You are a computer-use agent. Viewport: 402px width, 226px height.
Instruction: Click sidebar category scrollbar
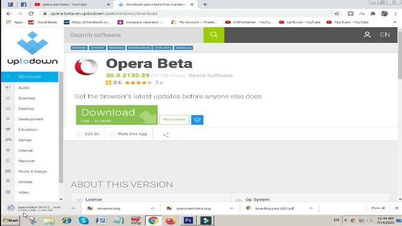tap(61, 127)
